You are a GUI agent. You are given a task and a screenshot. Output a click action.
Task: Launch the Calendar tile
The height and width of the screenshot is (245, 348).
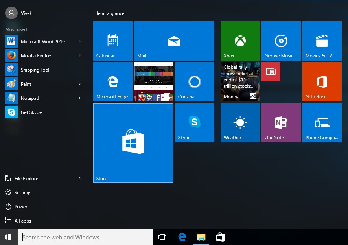tap(112, 41)
